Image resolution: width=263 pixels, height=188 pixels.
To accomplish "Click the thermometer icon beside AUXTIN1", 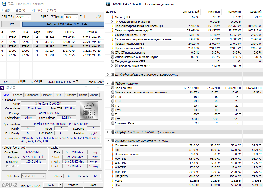I will tap(113, 158).
